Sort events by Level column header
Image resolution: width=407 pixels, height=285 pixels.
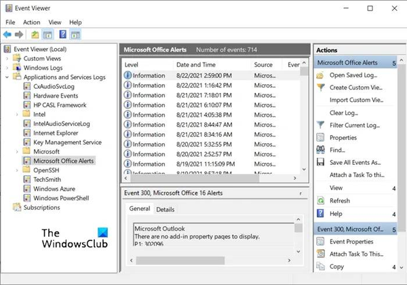[x=147, y=64]
